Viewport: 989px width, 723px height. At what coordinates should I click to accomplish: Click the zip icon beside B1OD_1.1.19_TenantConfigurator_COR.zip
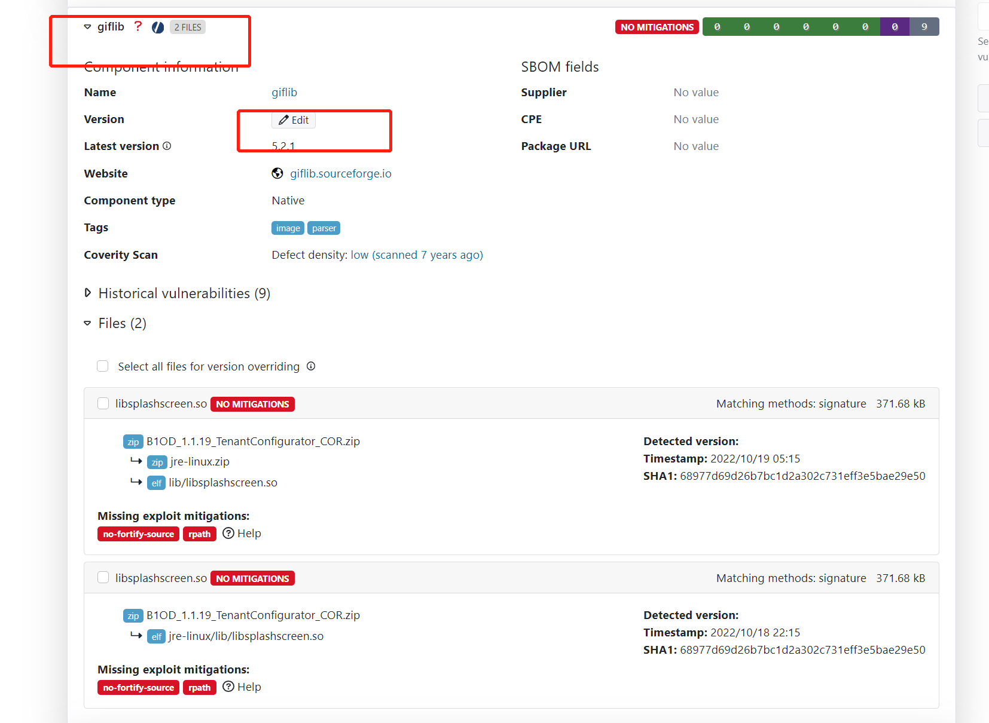[x=133, y=441]
